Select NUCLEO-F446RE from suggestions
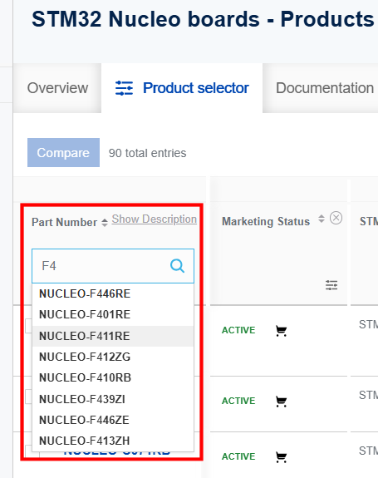378x478 pixels. click(x=113, y=294)
